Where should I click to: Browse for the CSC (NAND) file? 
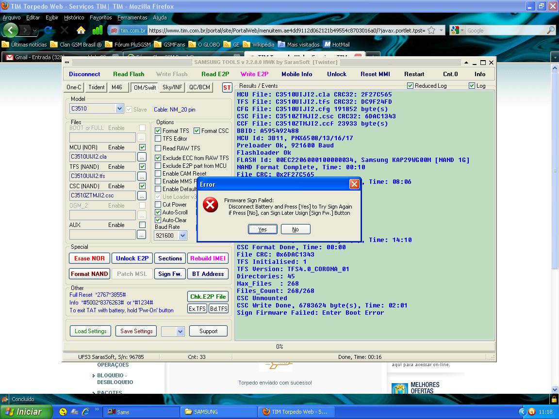pyautogui.click(x=142, y=195)
